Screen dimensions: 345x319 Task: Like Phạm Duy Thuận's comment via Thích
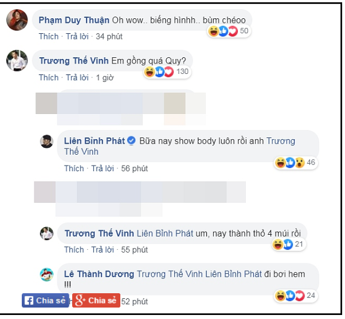pyautogui.click(x=49, y=37)
